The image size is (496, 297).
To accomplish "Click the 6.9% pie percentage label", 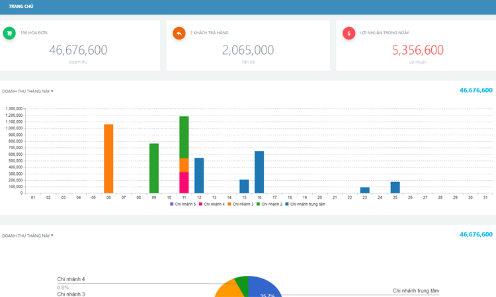I will coord(63,288).
